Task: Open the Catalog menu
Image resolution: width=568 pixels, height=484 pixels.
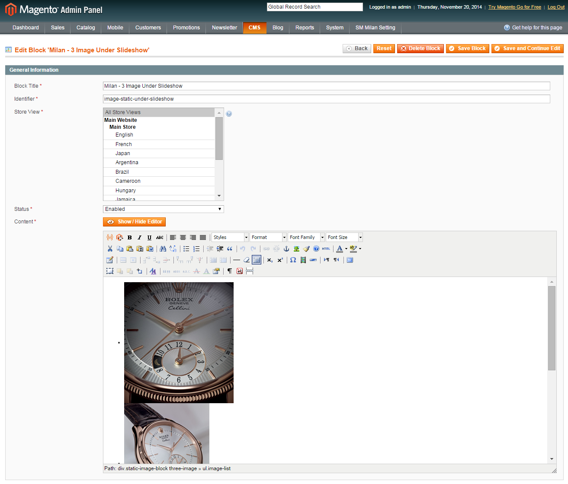Action: tap(86, 28)
